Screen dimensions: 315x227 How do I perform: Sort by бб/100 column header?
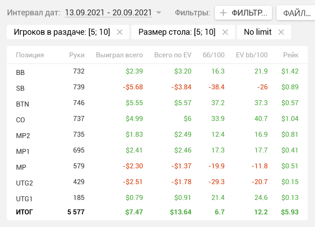213,55
